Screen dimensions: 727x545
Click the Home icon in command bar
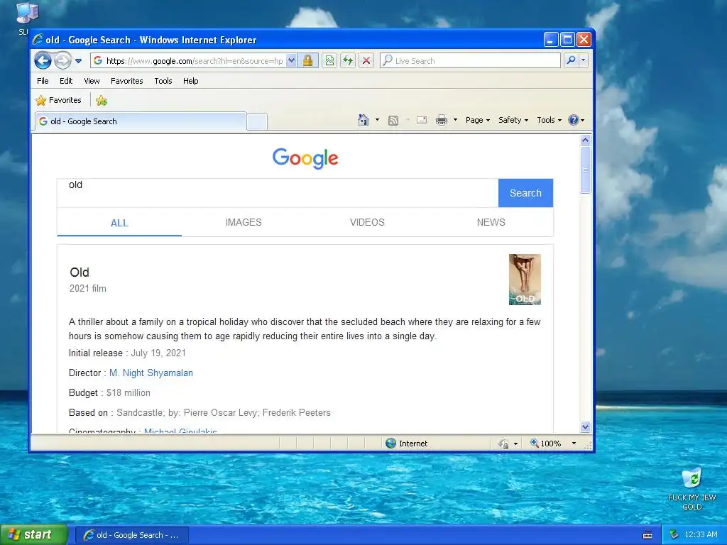(x=363, y=120)
